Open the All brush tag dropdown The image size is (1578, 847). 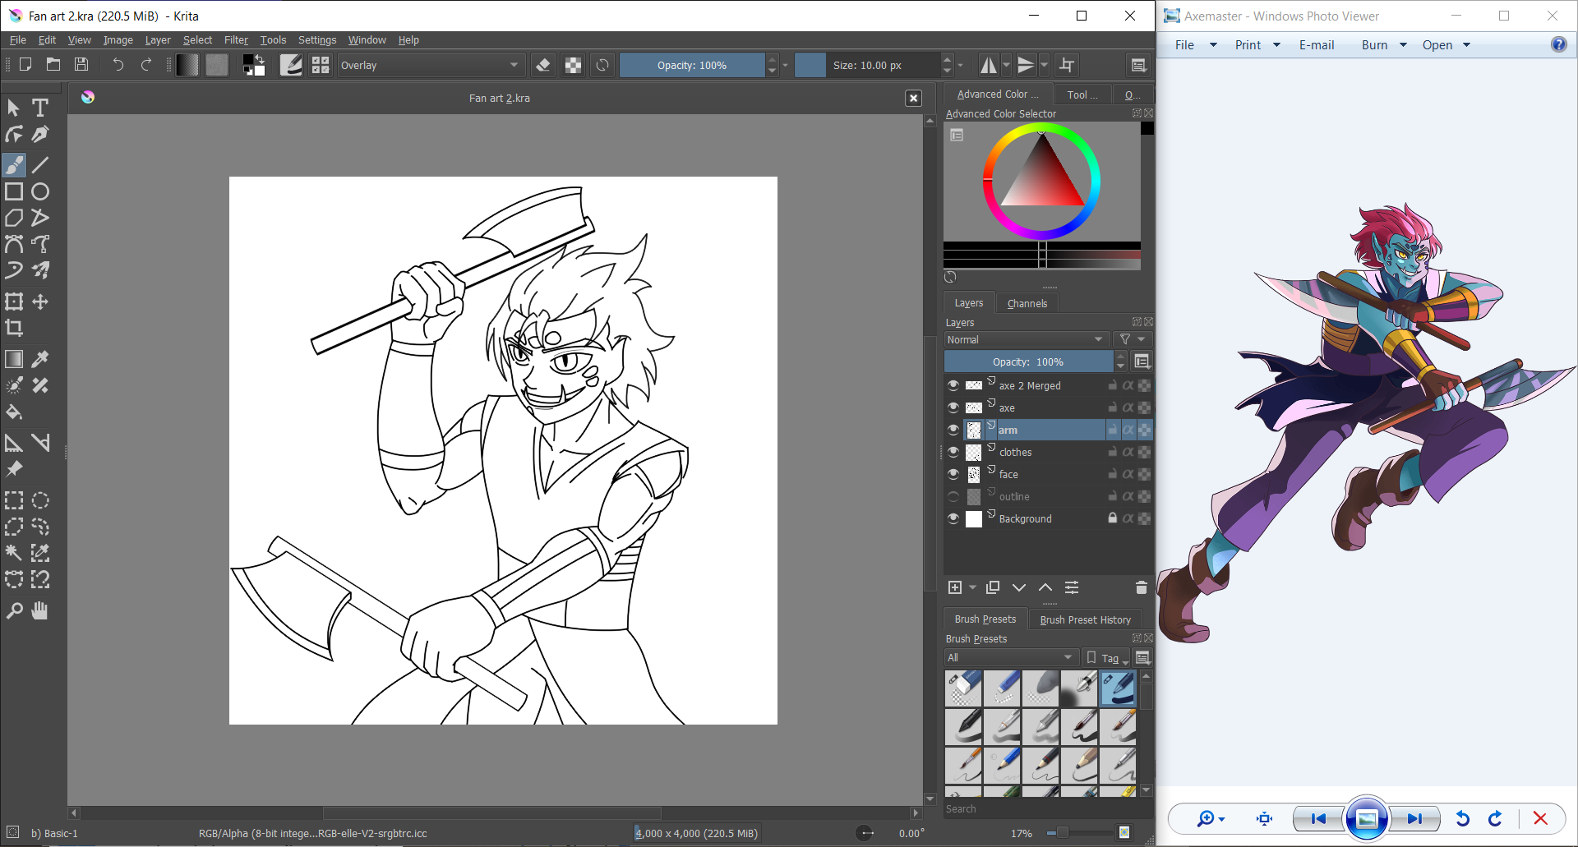(x=1011, y=657)
